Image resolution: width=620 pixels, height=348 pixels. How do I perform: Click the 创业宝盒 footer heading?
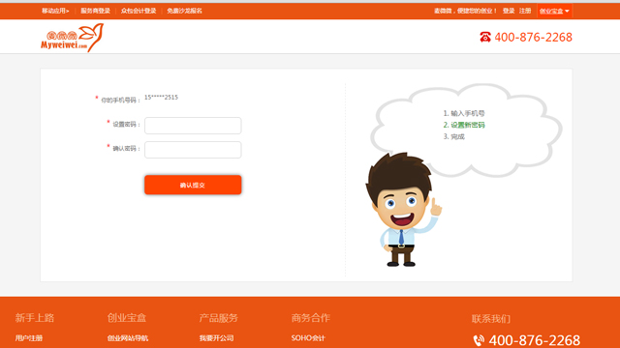(x=127, y=318)
